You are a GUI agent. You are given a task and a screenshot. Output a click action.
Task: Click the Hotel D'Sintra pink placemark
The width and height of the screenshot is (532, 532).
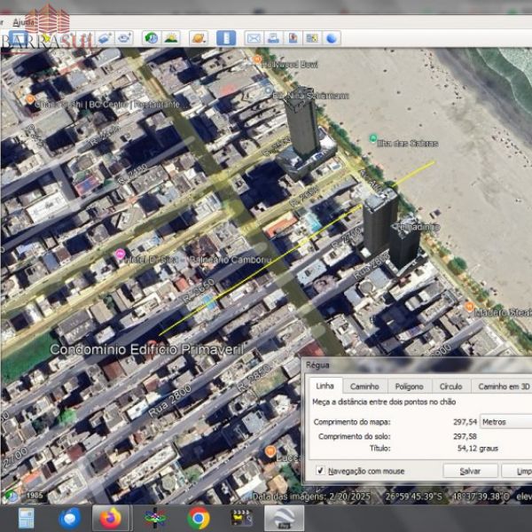(121, 255)
